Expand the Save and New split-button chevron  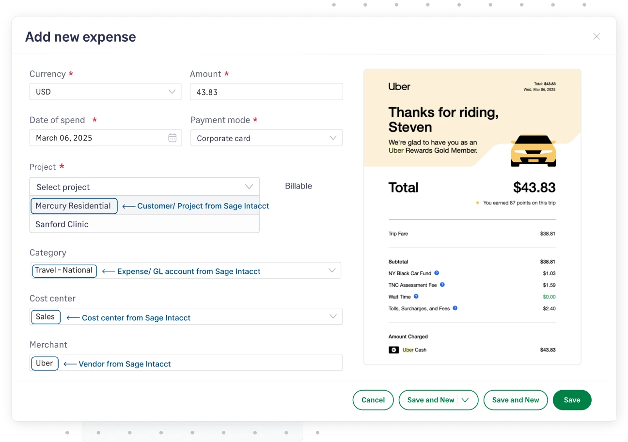pyautogui.click(x=466, y=400)
